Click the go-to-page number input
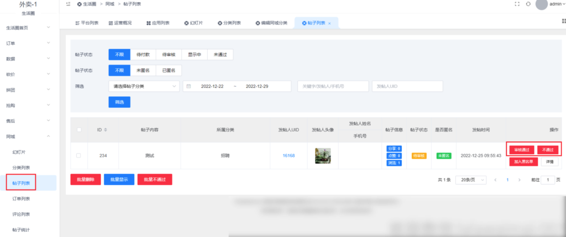Viewport: 566px width, 237px height. (x=548, y=180)
